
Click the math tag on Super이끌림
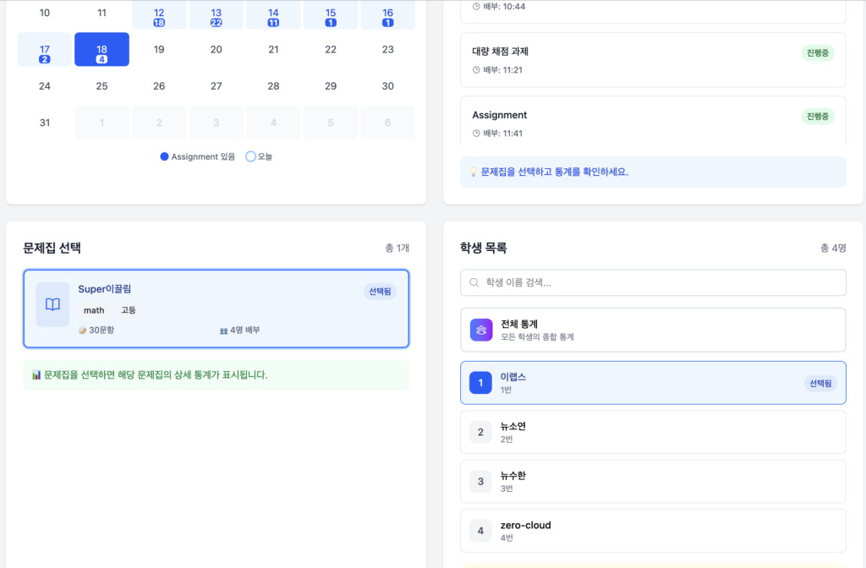pos(94,310)
